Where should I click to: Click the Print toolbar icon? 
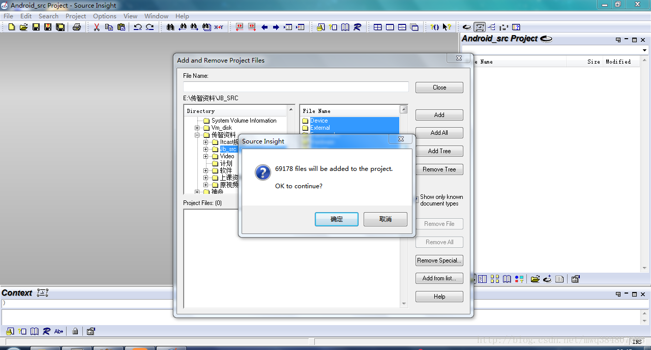pyautogui.click(x=77, y=27)
